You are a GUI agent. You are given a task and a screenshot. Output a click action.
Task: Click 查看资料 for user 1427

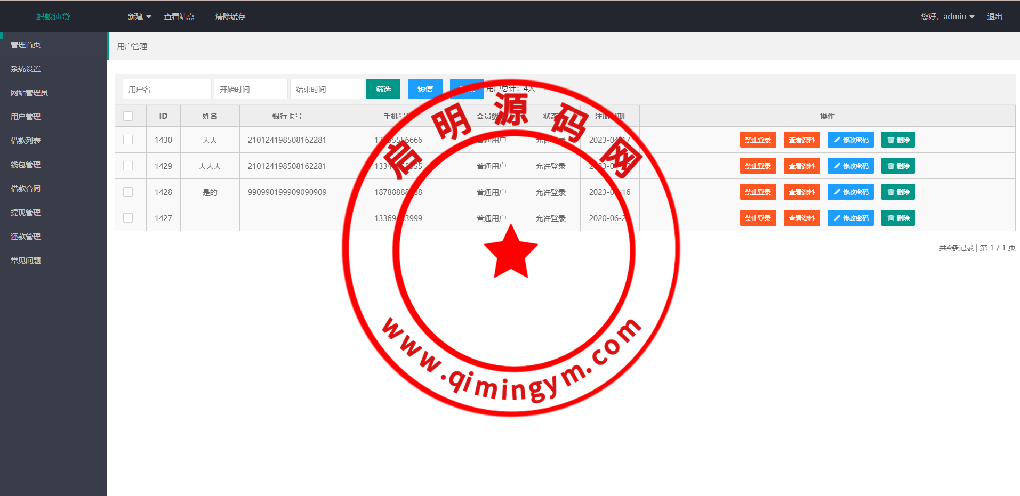(801, 218)
